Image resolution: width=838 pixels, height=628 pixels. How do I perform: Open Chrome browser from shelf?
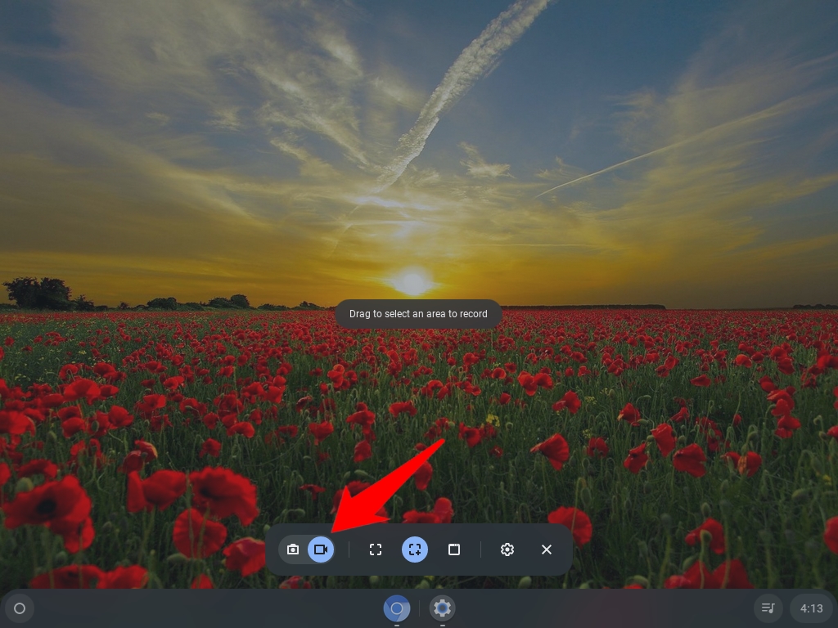(397, 608)
